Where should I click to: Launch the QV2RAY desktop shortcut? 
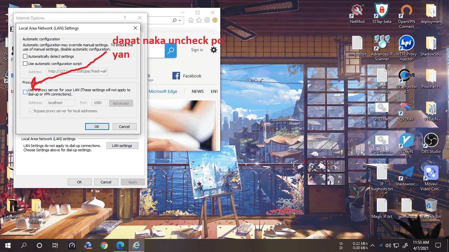(x=407, y=112)
